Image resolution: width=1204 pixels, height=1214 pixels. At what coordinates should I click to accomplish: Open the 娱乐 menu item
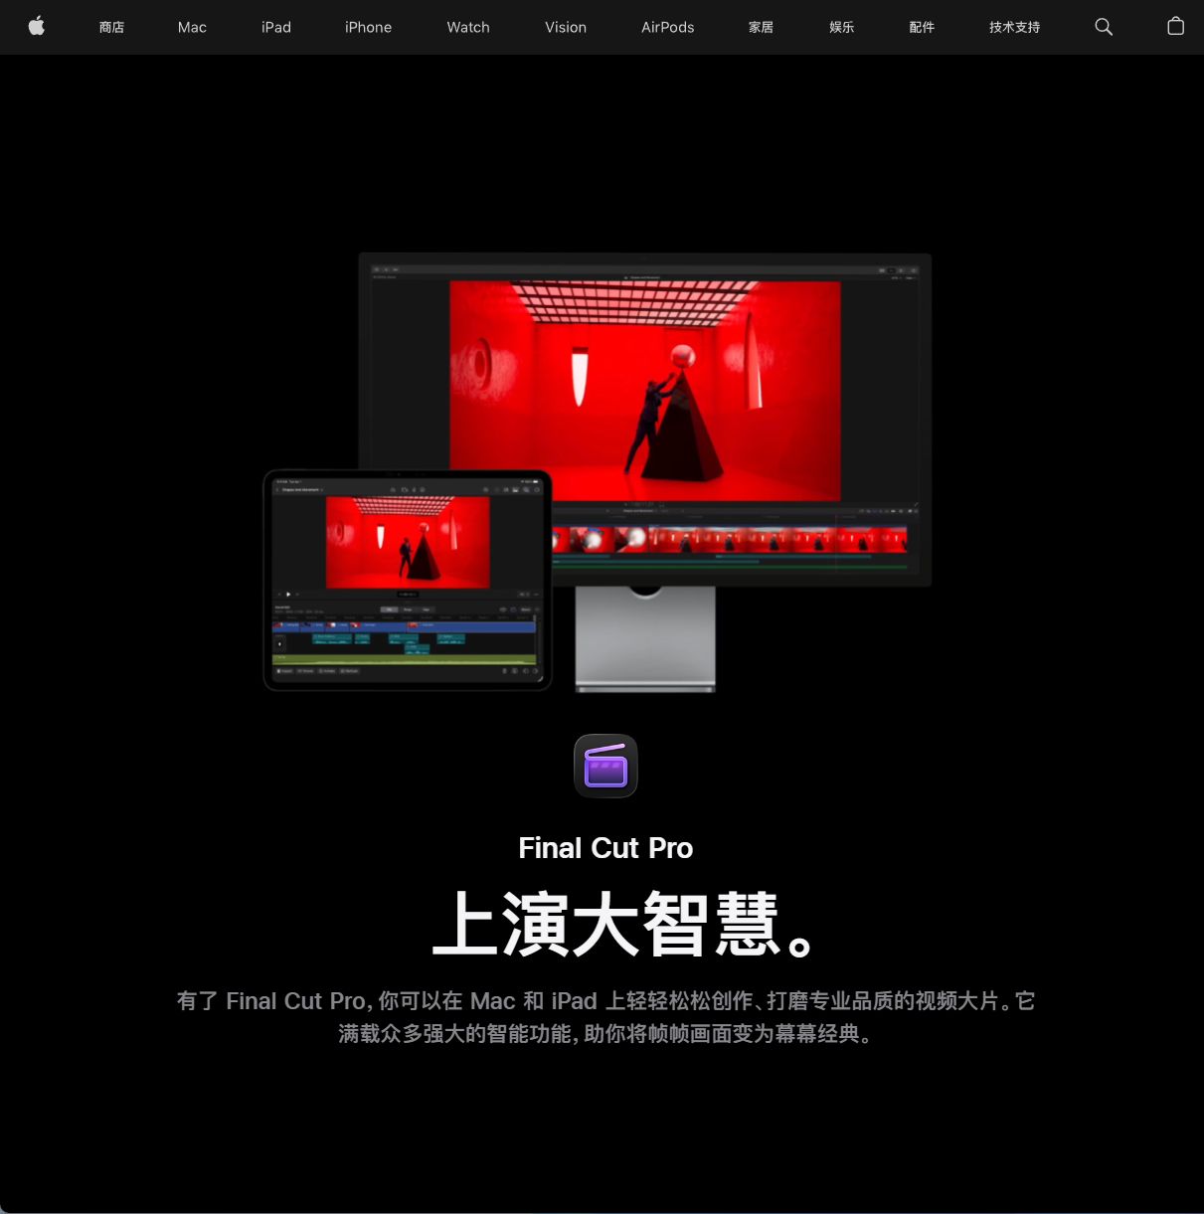(842, 27)
